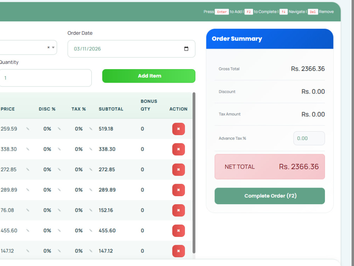Image resolution: width=354 pixels, height=266 pixels.
Task: Click the PRICE column header
Action: (x=8, y=109)
